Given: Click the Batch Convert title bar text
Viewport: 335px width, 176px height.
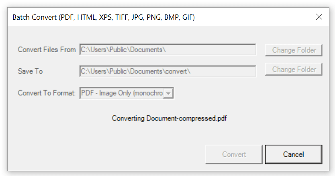Looking at the screenshot, I should tap(104, 17).
